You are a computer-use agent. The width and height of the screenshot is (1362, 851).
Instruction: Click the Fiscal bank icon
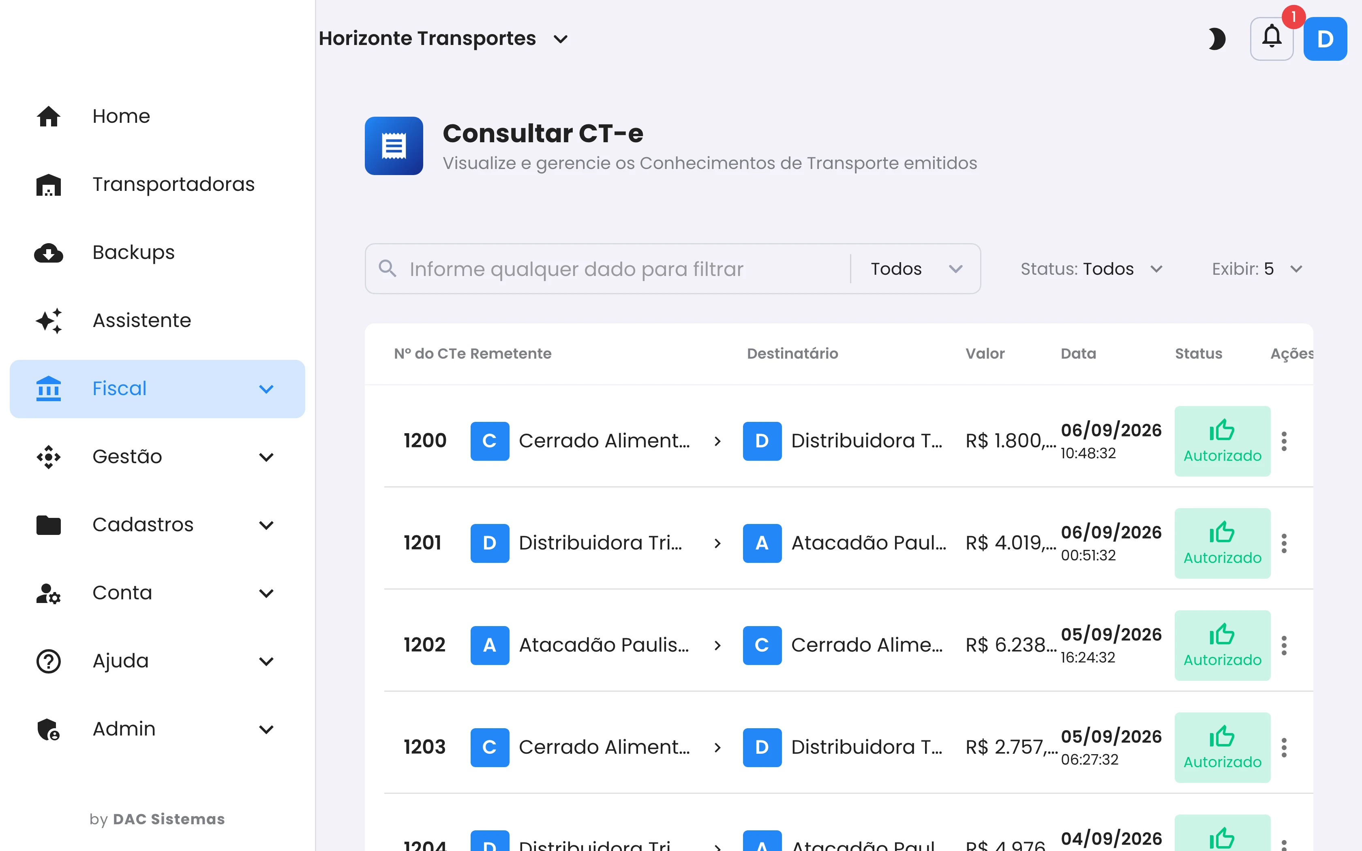48,389
